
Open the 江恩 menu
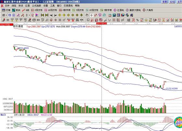pos(28,6)
